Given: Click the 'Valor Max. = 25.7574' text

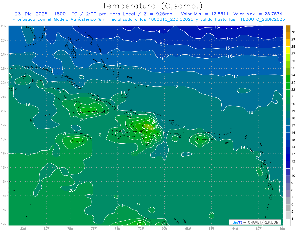Looking at the screenshot, I should pos(258,14).
